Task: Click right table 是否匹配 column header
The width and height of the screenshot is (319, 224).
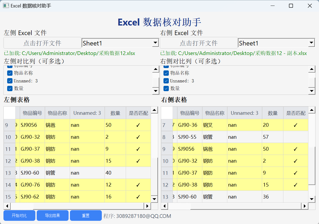Action: point(296,113)
